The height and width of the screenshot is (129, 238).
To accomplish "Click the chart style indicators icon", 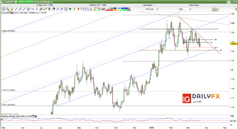I will pyautogui.click(x=215, y=9).
